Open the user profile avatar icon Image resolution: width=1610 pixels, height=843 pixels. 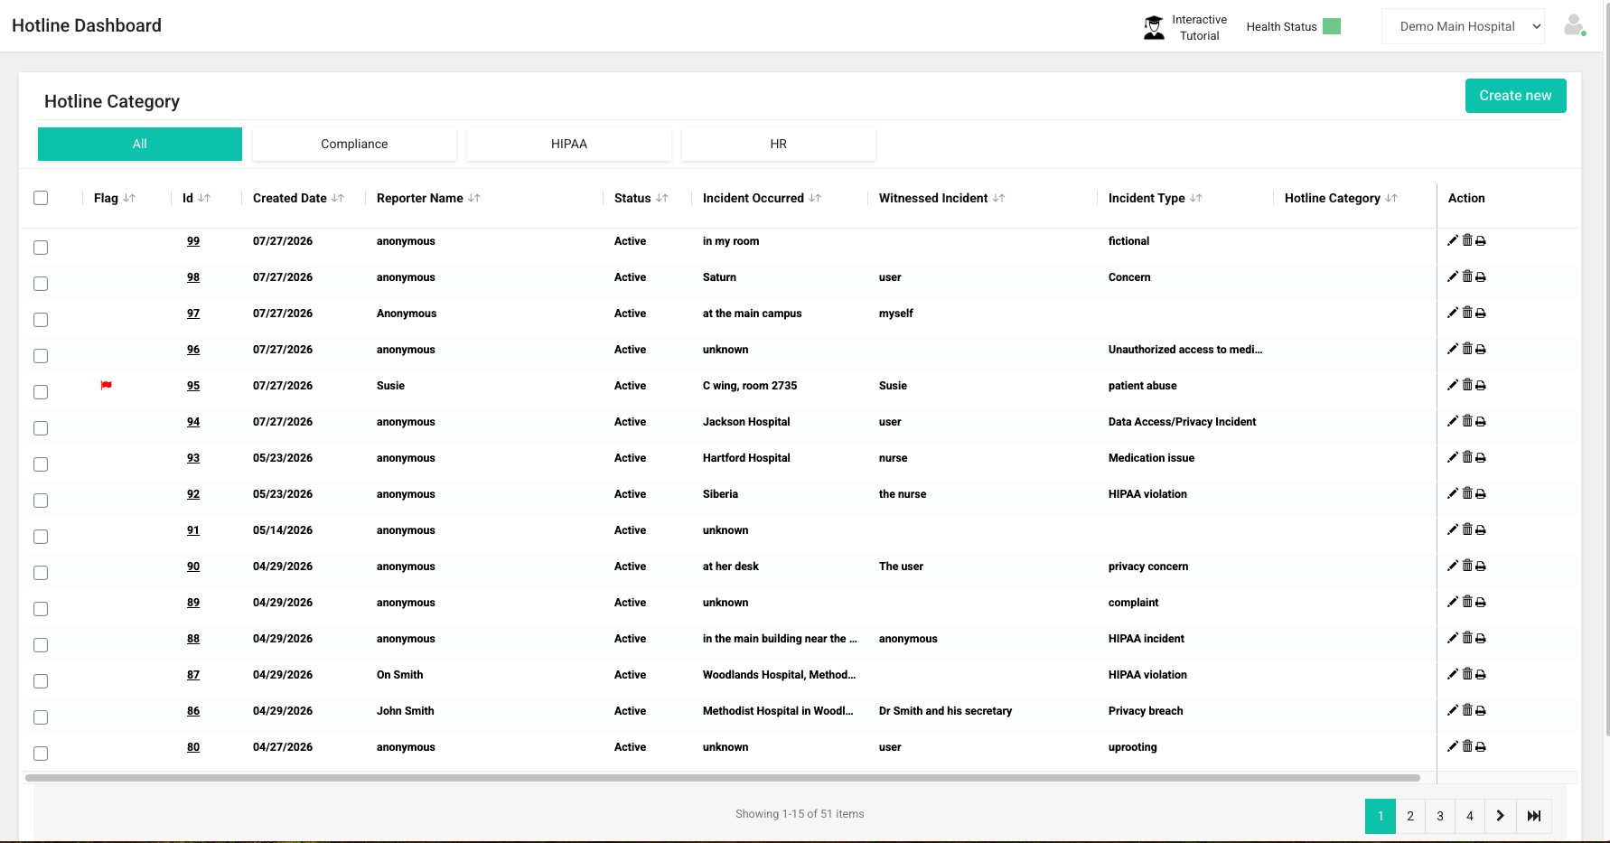(1574, 25)
